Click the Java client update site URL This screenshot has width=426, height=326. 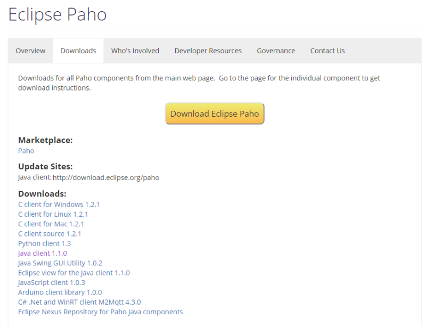coord(106,178)
